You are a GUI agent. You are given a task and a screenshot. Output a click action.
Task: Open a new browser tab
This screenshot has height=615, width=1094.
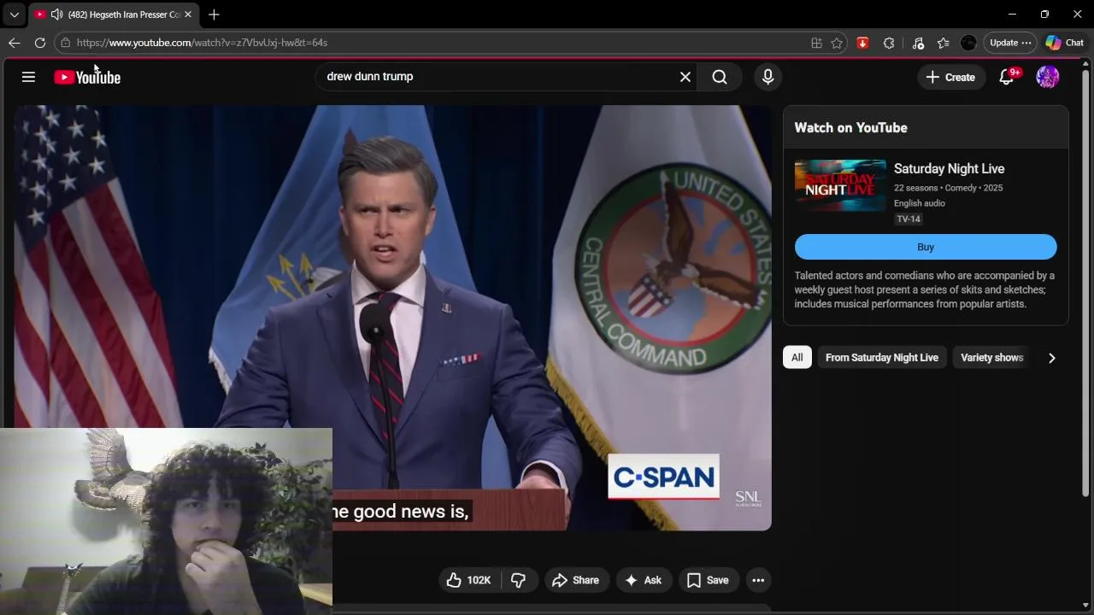[x=214, y=15]
